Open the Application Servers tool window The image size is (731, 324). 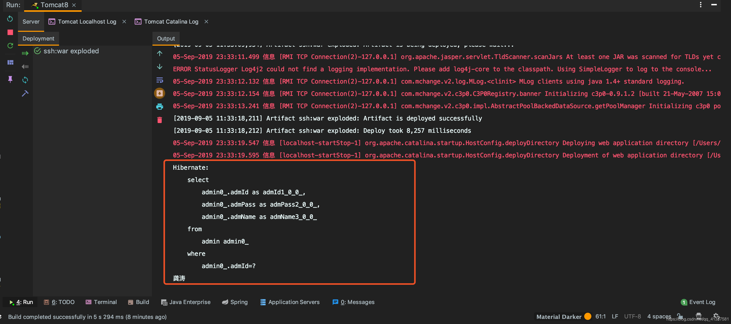click(x=290, y=302)
